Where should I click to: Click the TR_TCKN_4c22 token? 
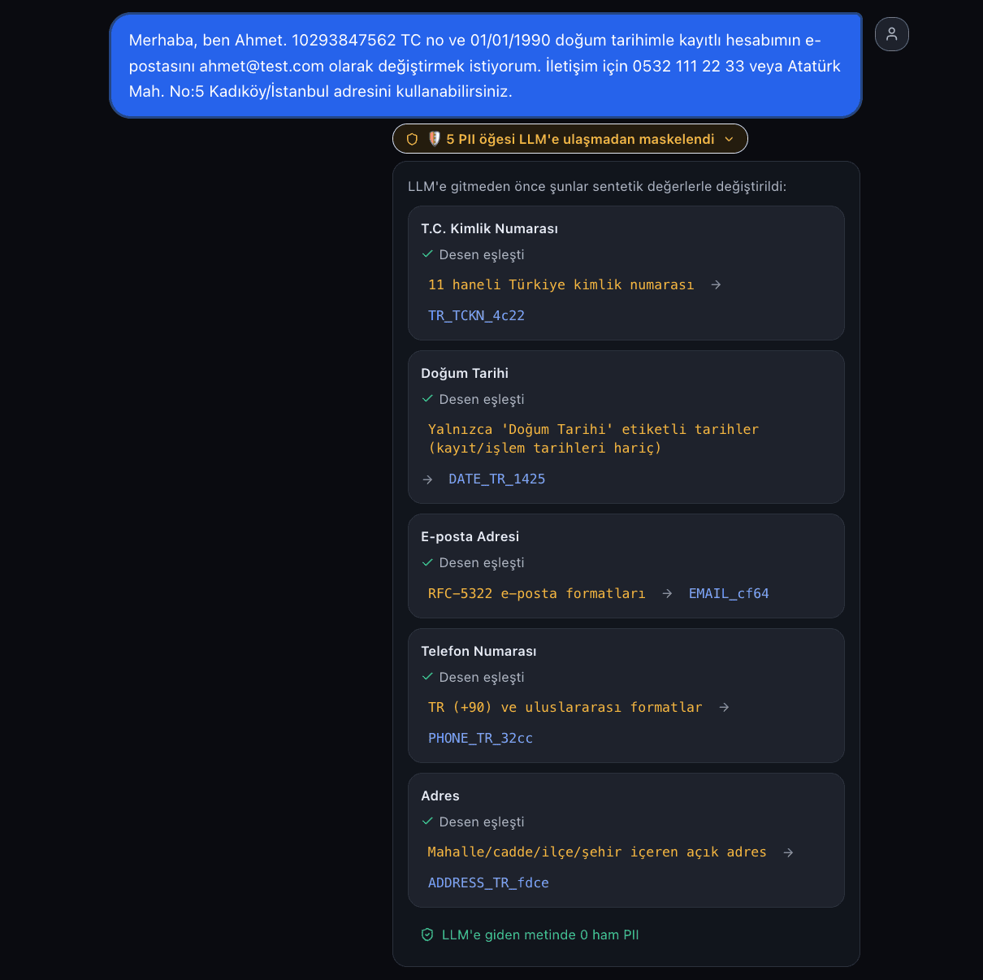(x=476, y=315)
